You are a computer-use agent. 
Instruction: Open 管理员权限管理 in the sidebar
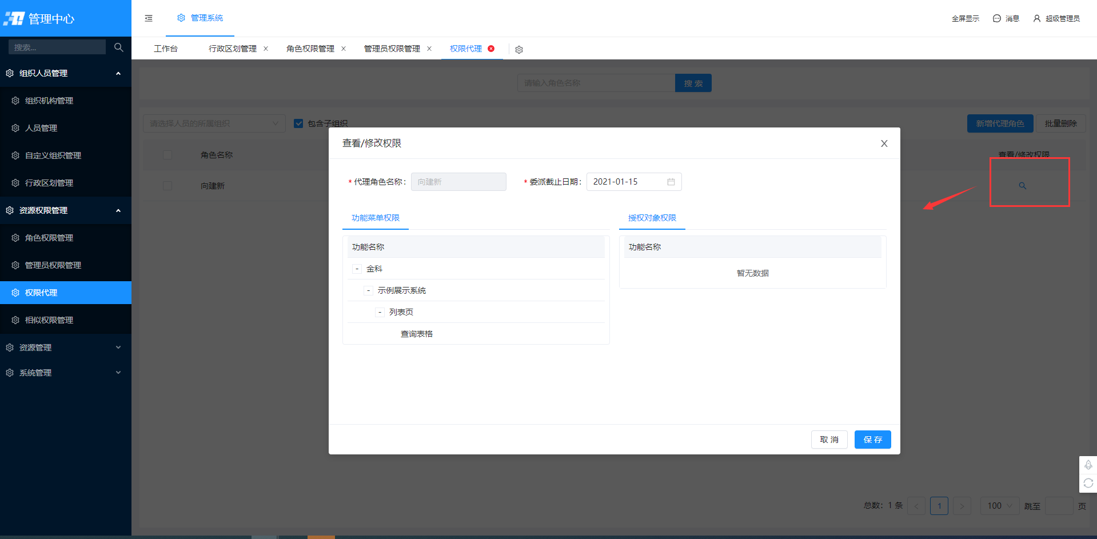click(x=66, y=265)
